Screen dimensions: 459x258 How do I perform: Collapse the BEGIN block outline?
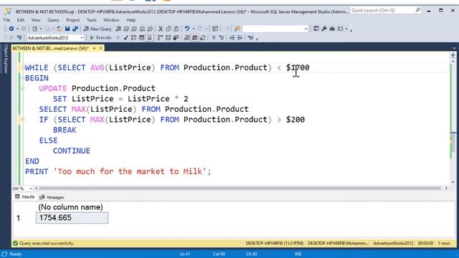pos(22,78)
